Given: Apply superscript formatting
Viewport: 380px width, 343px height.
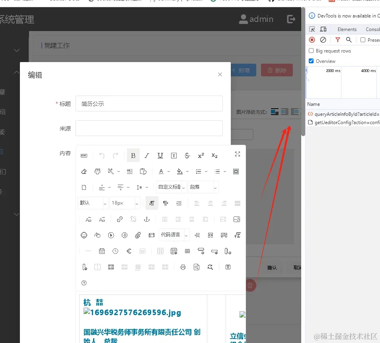Looking at the screenshot, I should [201, 156].
